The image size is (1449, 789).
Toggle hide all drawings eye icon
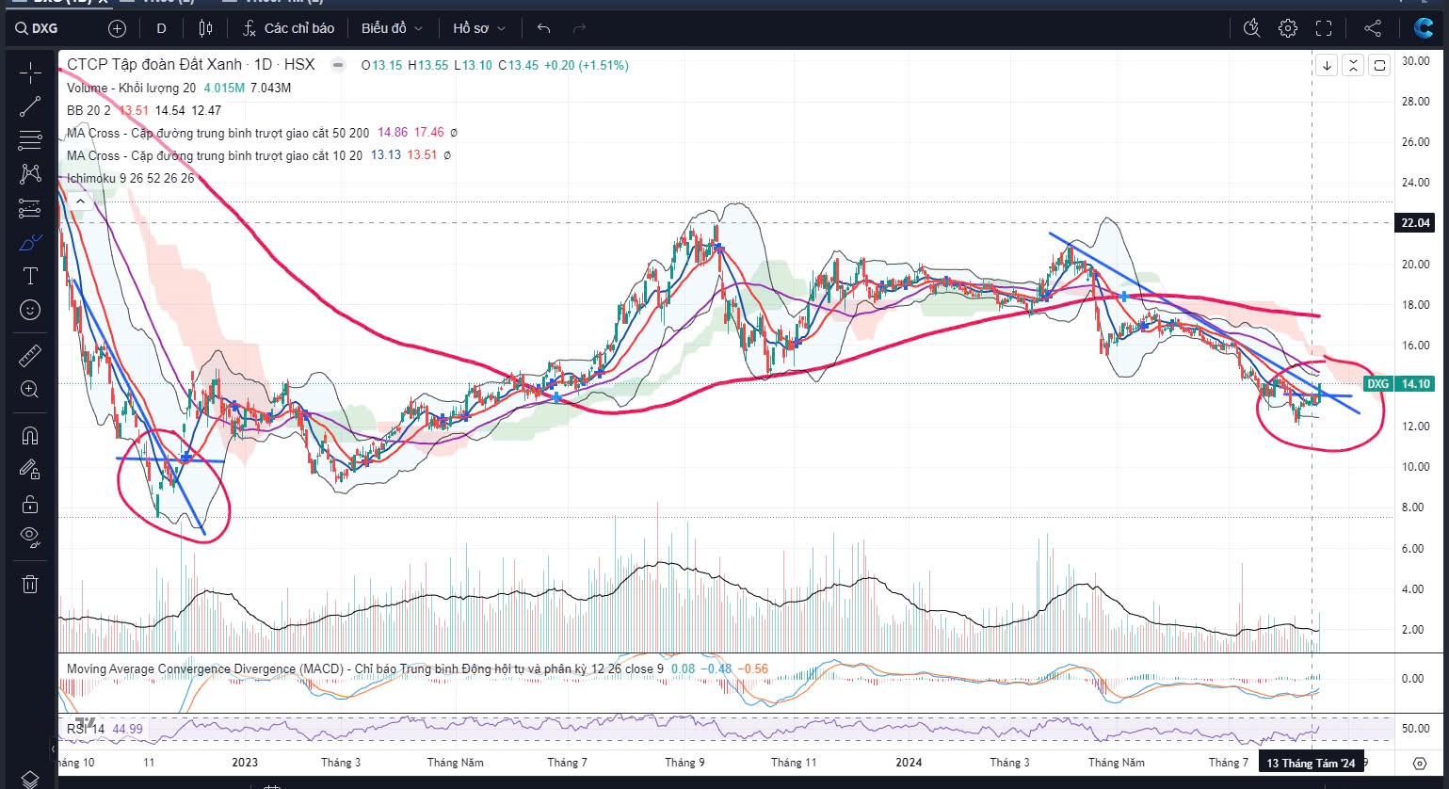(30, 537)
